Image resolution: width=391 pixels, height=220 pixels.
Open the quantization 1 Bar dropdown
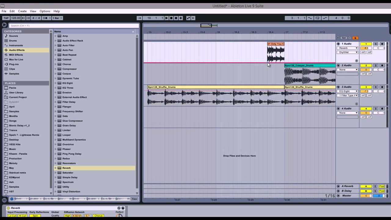click(57, 18)
